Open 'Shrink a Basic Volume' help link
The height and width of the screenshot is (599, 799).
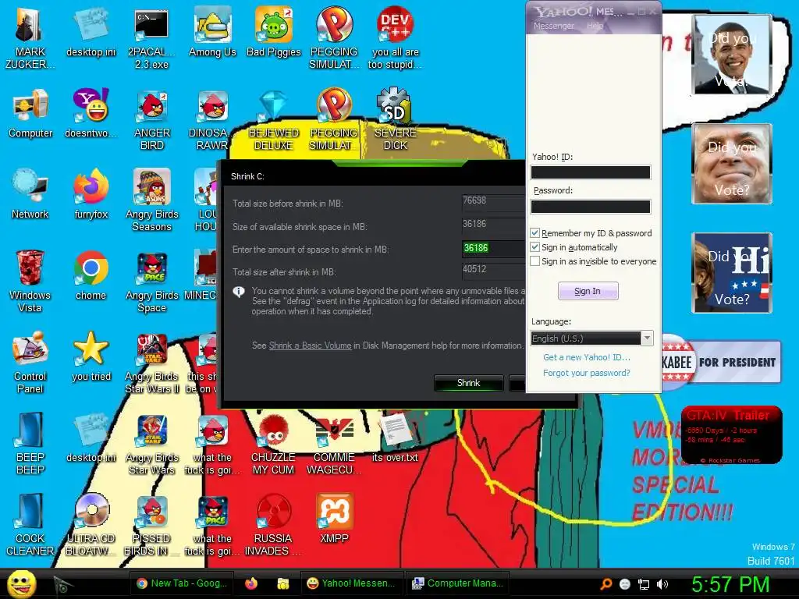[310, 346]
